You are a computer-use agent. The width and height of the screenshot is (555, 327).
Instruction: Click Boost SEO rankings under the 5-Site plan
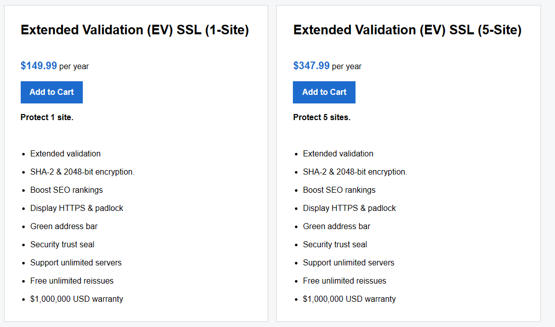[x=339, y=190]
